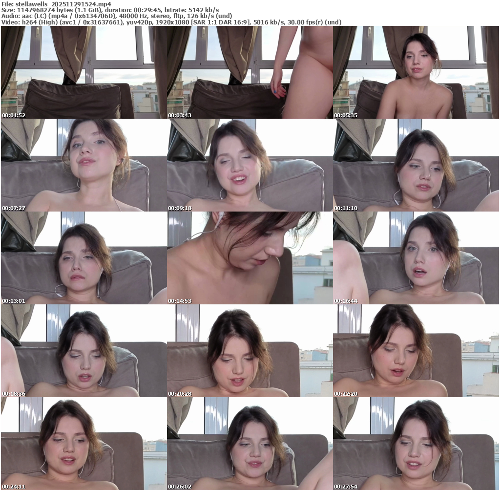Click the 00:24:11 thumbnail

click(83, 444)
